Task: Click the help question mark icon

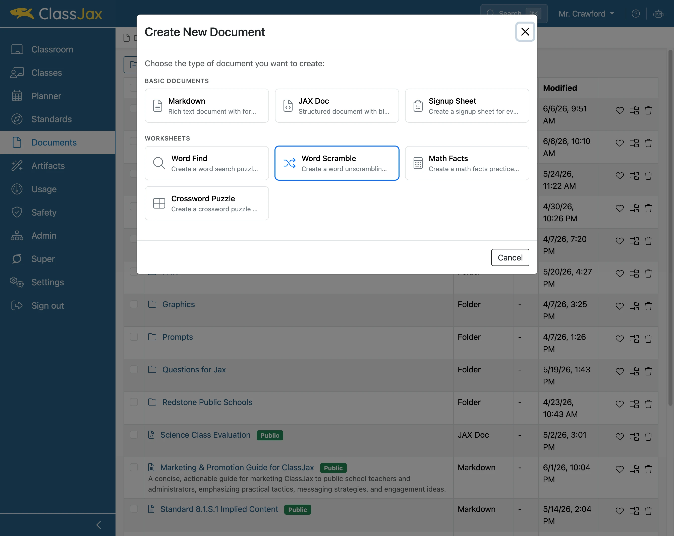Action: (636, 14)
